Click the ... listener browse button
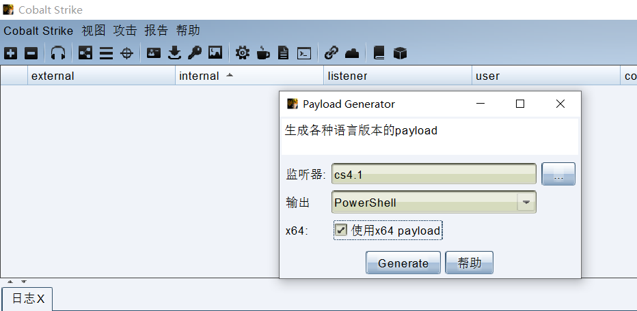The height and width of the screenshot is (311, 637). pos(558,174)
